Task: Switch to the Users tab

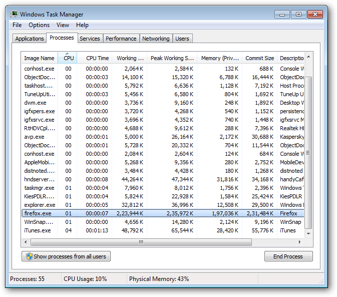Action: tap(182, 39)
